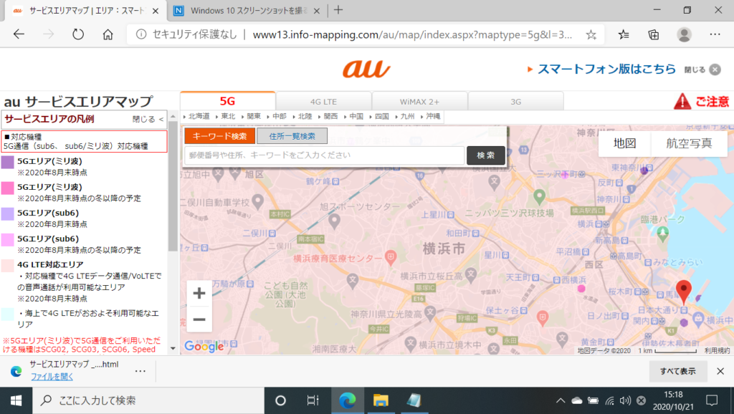Click the au logo

366,69
